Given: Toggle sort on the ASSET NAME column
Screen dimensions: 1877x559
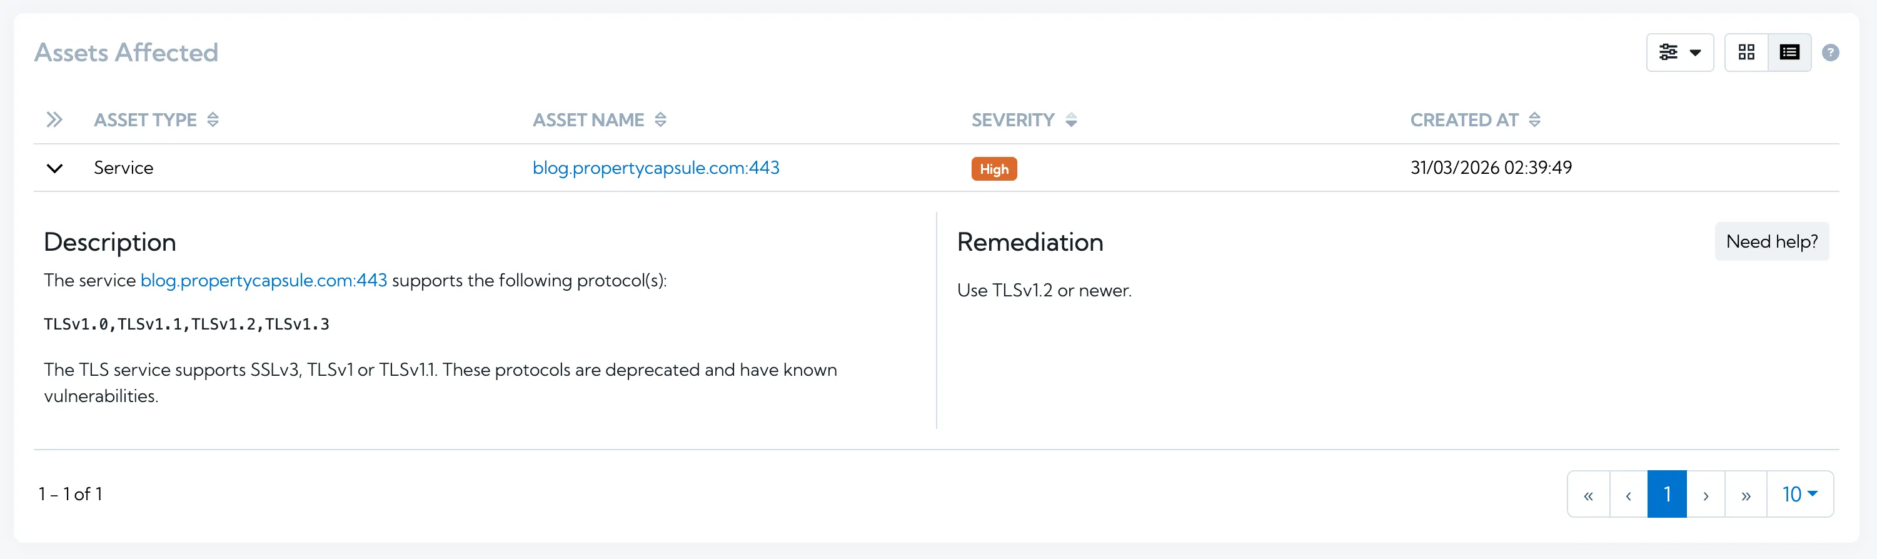Looking at the screenshot, I should 660,119.
